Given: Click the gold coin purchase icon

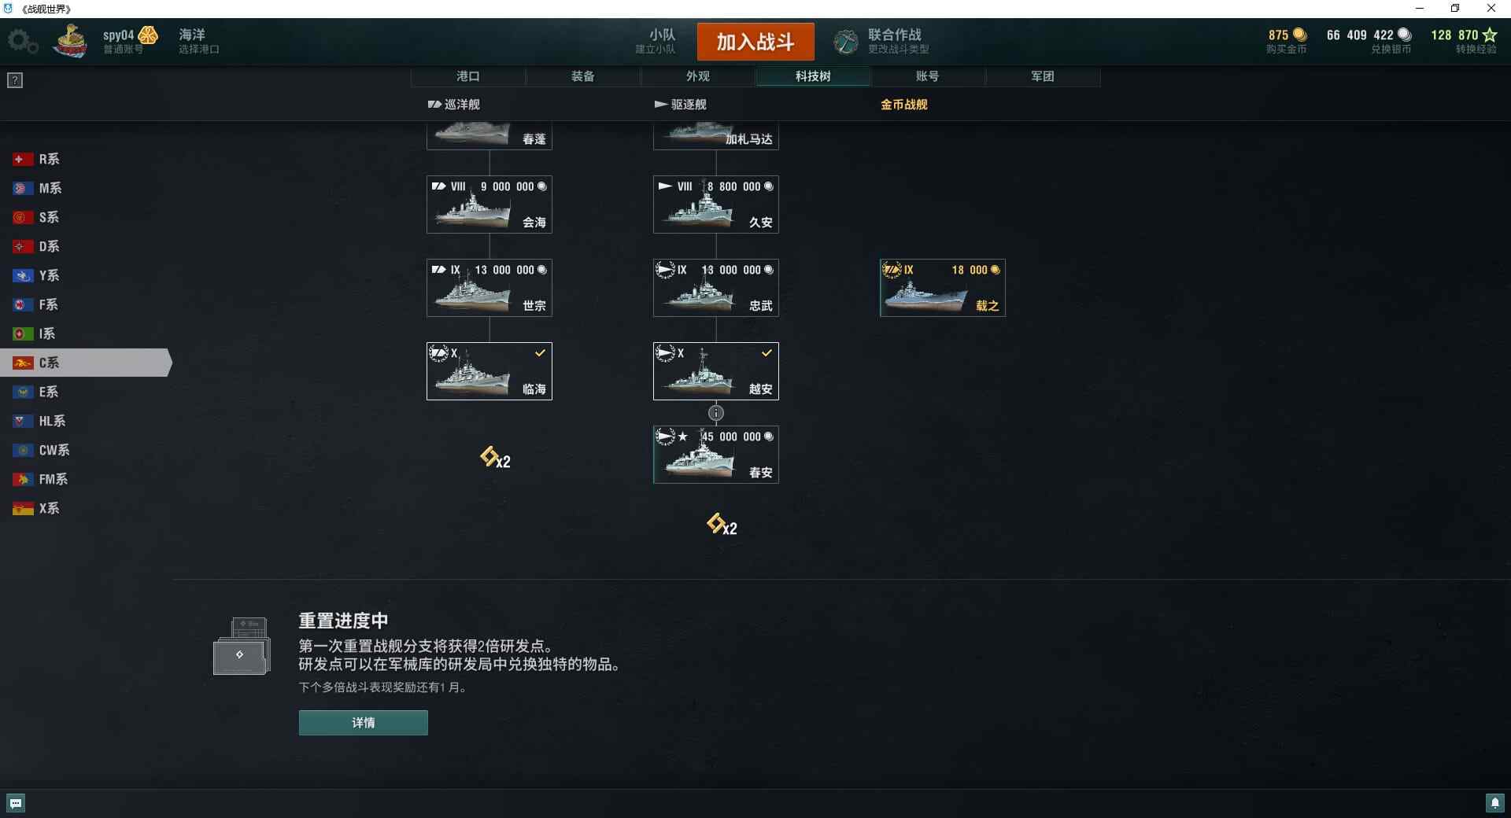Looking at the screenshot, I should click(1300, 35).
